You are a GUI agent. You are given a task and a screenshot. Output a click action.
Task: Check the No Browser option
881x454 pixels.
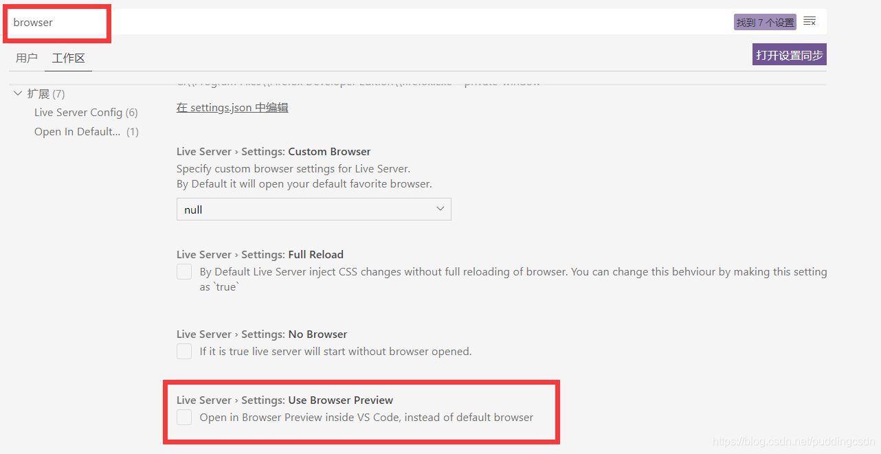[x=184, y=352]
